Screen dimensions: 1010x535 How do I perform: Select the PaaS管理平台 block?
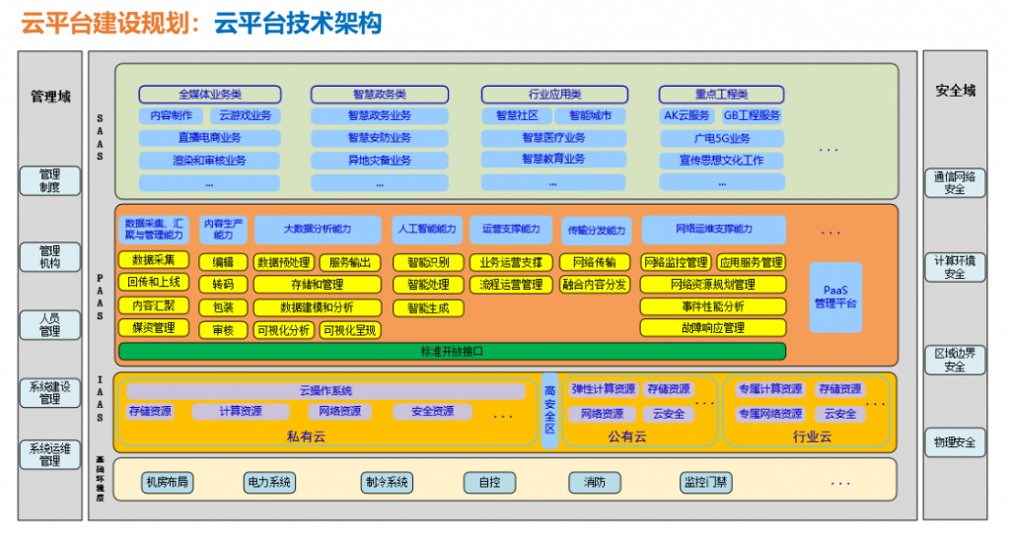(x=834, y=297)
